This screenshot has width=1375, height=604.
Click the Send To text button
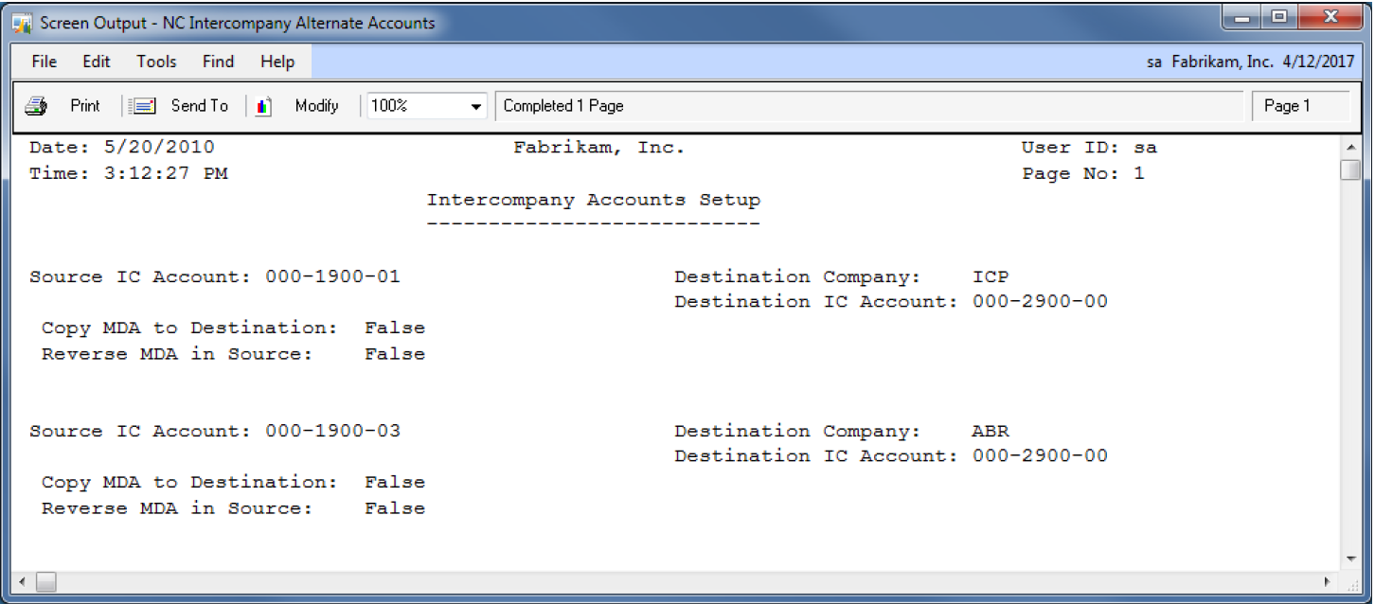click(x=199, y=106)
